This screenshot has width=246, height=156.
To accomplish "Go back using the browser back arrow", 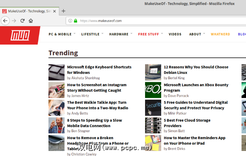I will [5, 21].
